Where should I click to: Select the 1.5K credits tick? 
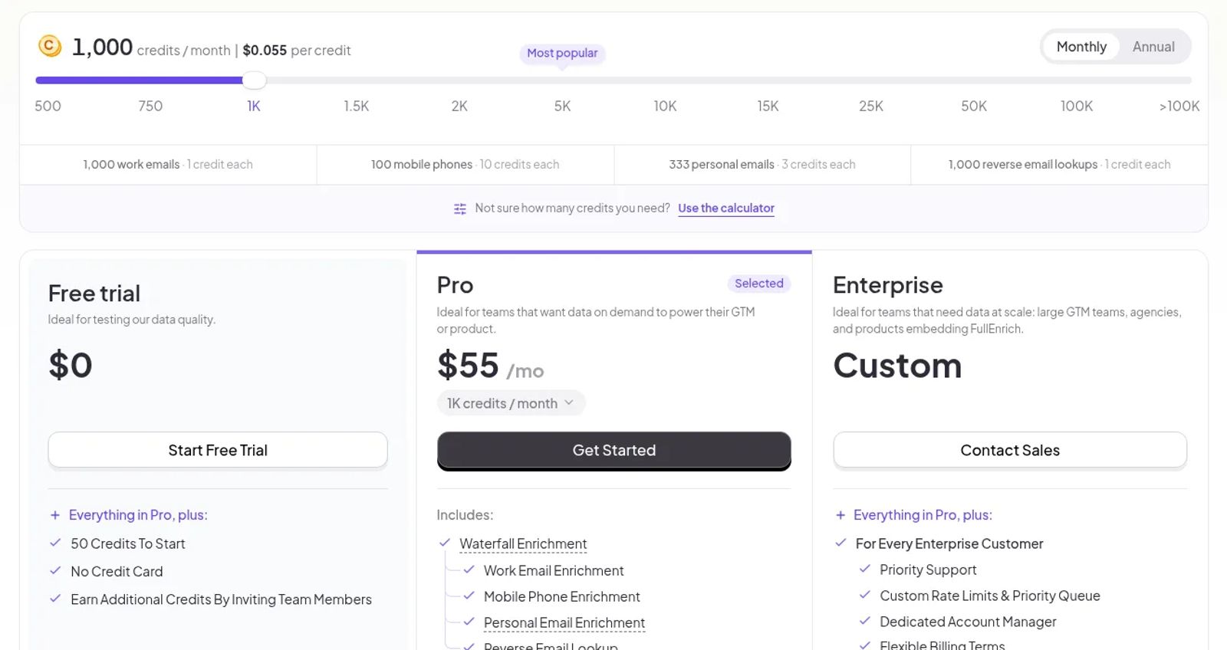357,106
